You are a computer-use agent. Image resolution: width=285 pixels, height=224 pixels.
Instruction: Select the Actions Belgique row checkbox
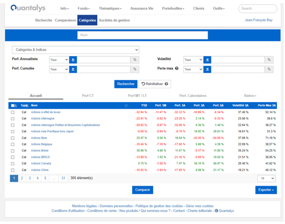tap(13, 144)
